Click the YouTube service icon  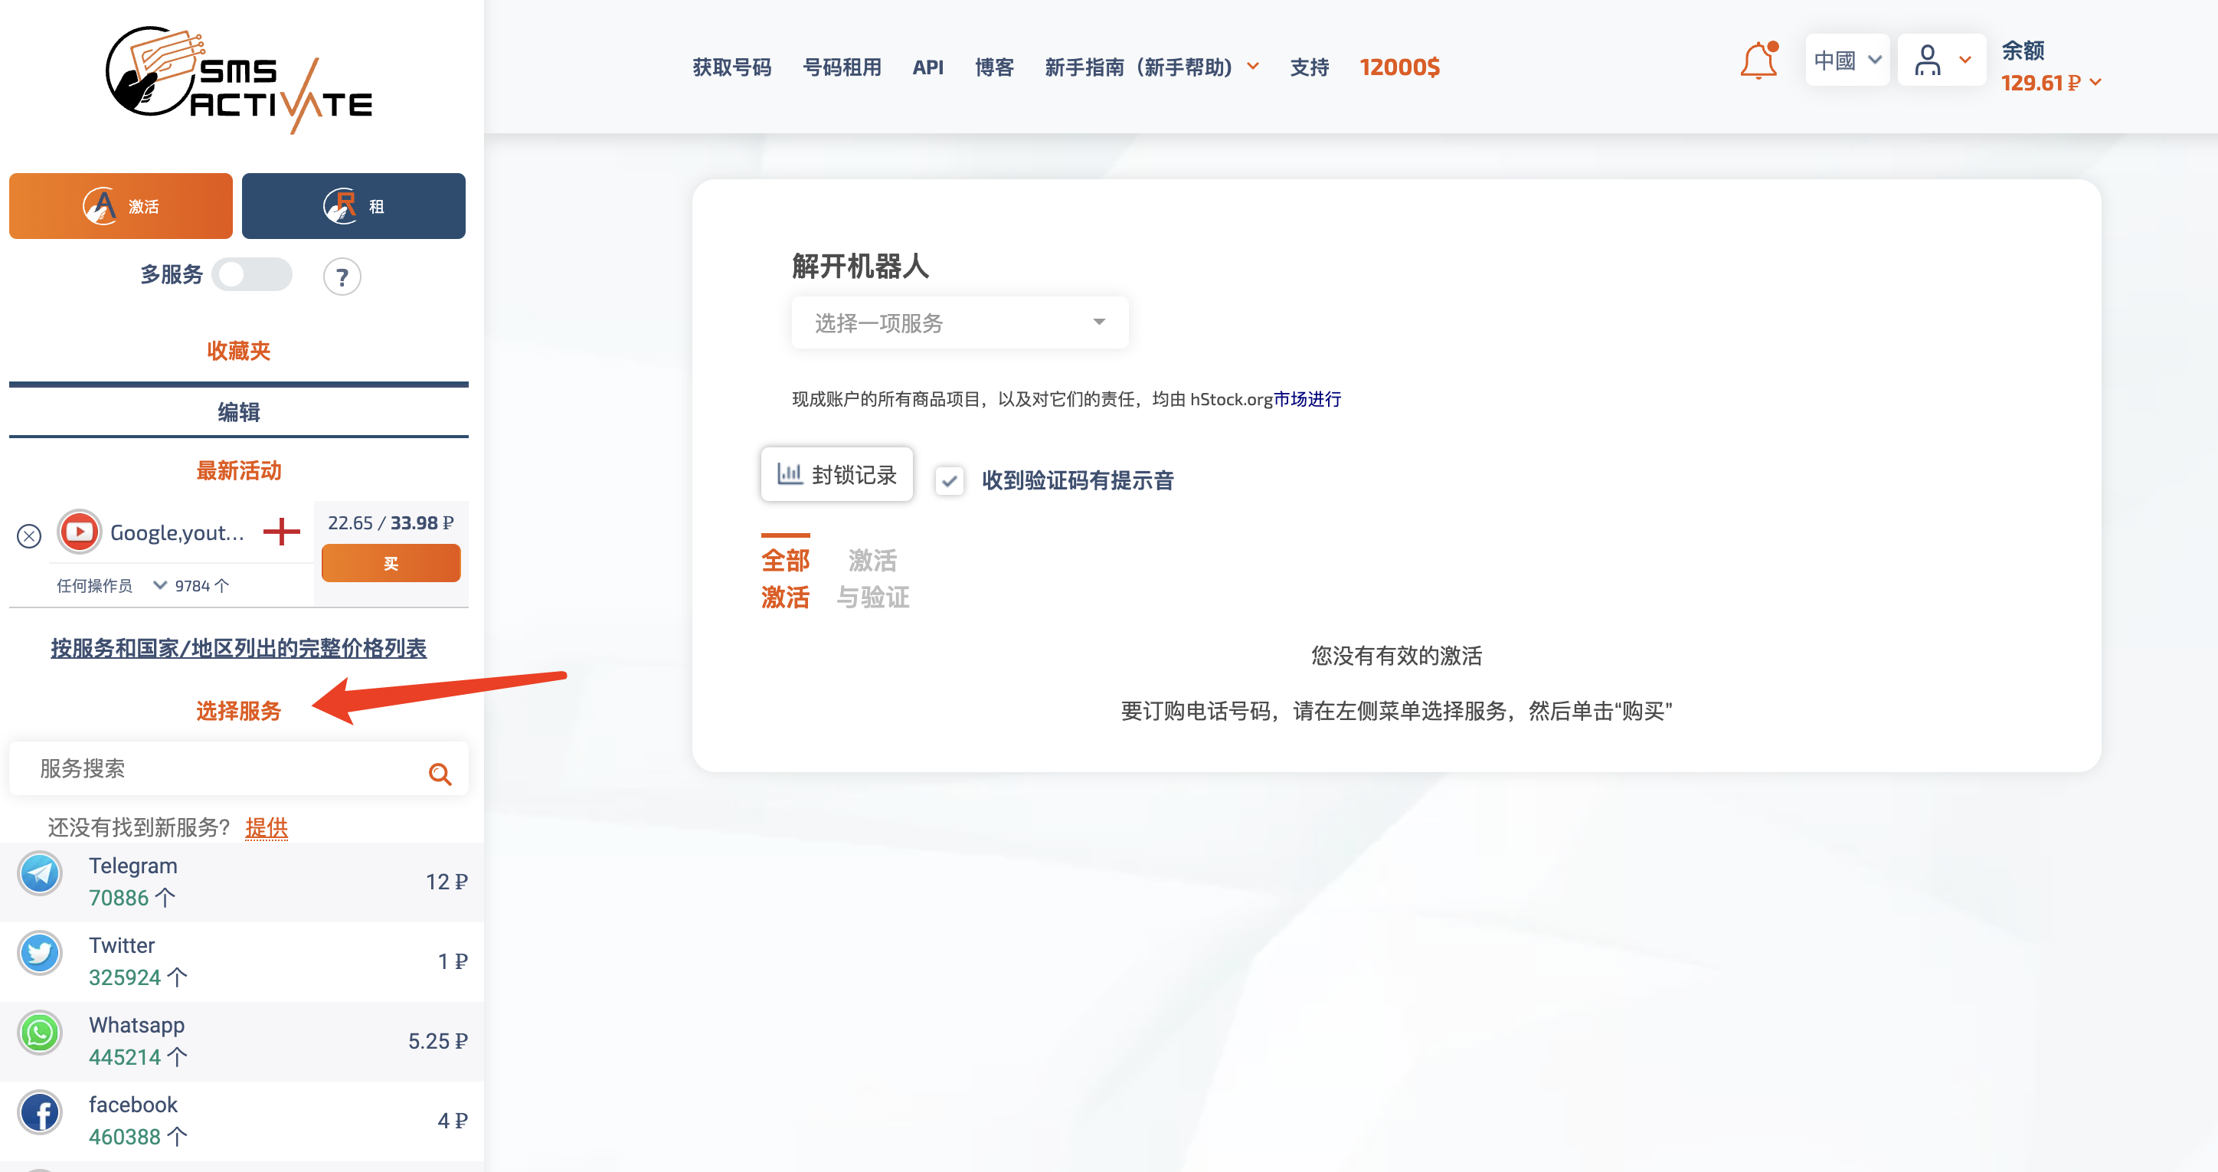[x=79, y=532]
